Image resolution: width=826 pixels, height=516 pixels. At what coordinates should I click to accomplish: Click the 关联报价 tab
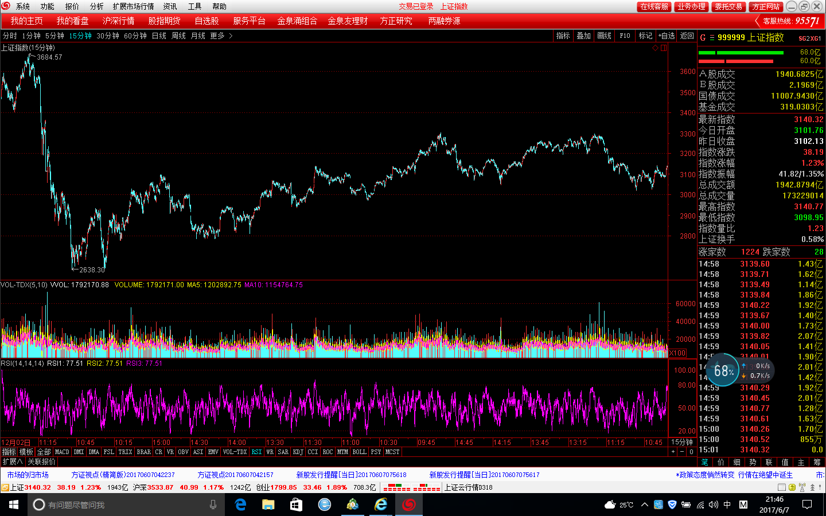(42, 462)
